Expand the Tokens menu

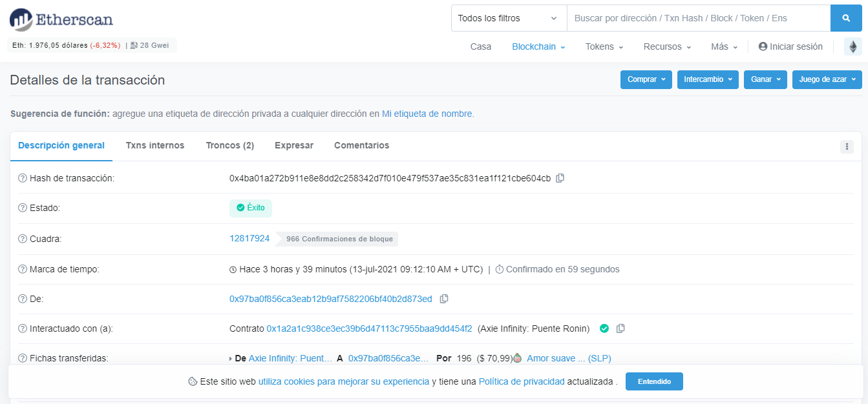pos(604,46)
